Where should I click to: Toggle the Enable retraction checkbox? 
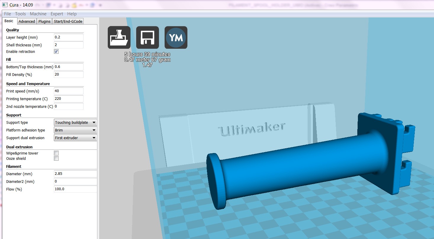click(x=56, y=51)
